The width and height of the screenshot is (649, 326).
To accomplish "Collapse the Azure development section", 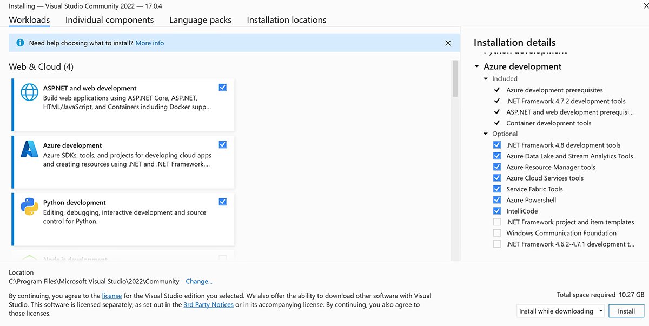I will tap(476, 66).
